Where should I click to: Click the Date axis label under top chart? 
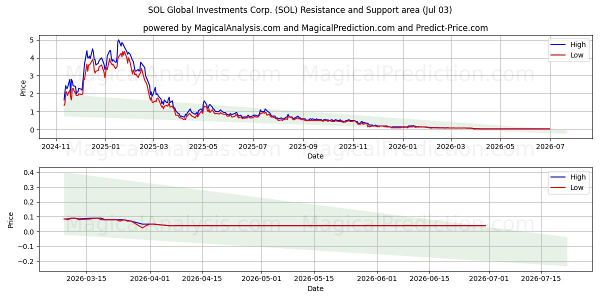pos(315,156)
